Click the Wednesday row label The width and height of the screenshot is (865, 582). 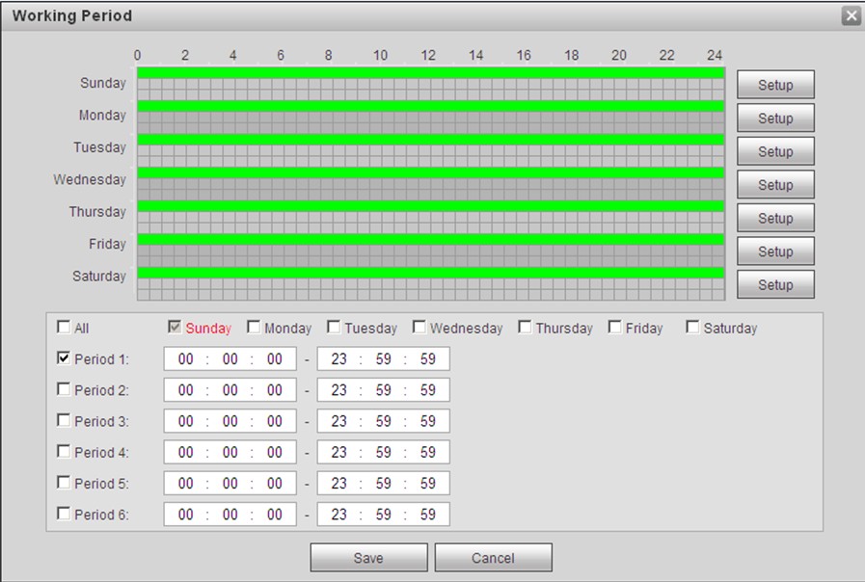pyautogui.click(x=90, y=179)
